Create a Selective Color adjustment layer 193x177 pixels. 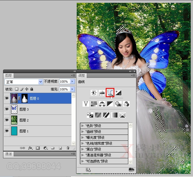tap(122, 115)
